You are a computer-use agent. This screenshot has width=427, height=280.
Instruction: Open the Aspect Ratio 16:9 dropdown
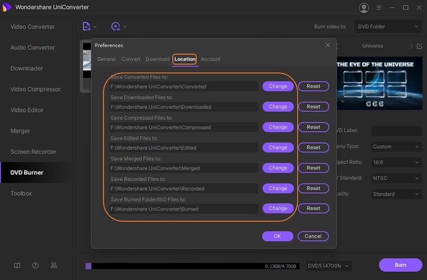(396, 162)
